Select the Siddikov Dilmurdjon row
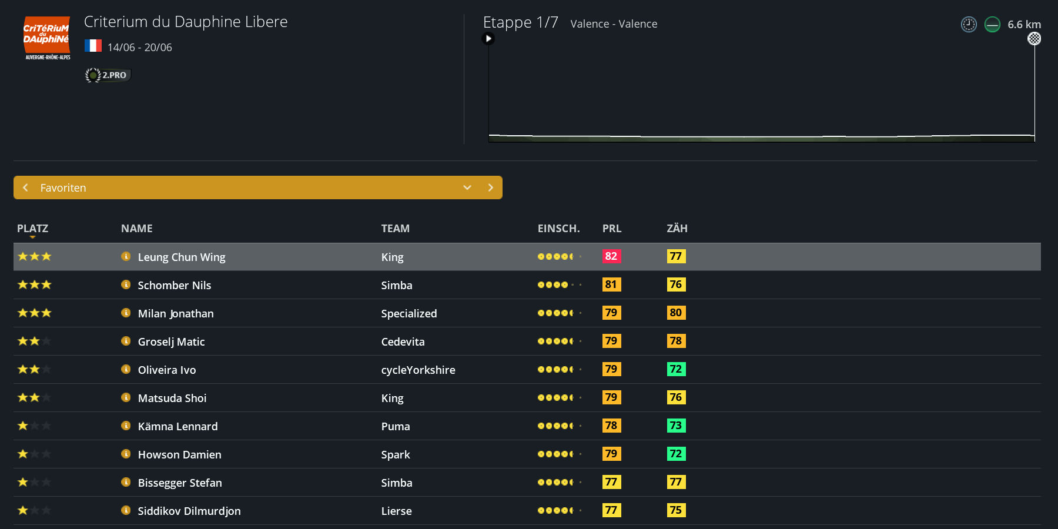Image resolution: width=1058 pixels, height=529 pixels. [x=189, y=511]
